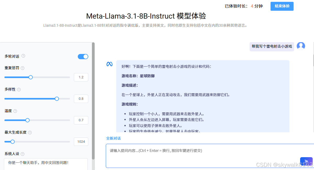This screenshot has width=314, height=170.
Task: Click help icon next to 最大生成长度
Action: (30, 132)
